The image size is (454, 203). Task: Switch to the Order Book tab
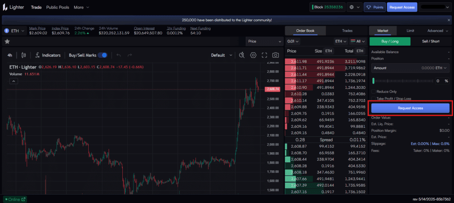305,31
